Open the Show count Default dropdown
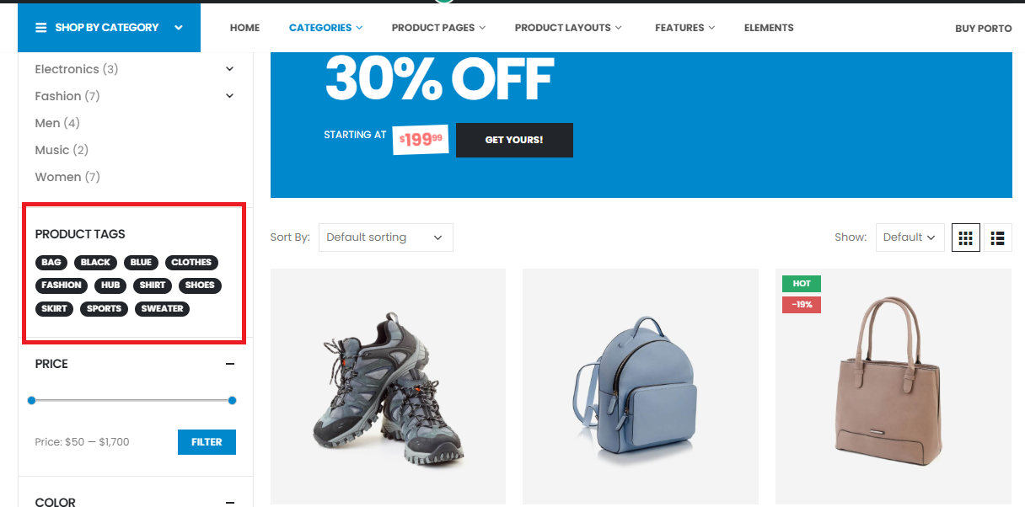This screenshot has width=1025, height=507. [x=910, y=237]
